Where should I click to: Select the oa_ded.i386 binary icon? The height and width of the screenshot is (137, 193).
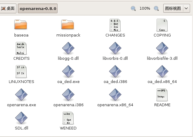click(x=115, y=71)
